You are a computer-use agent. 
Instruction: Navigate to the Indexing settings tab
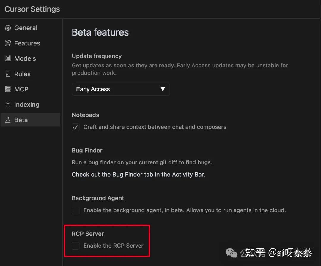[27, 104]
